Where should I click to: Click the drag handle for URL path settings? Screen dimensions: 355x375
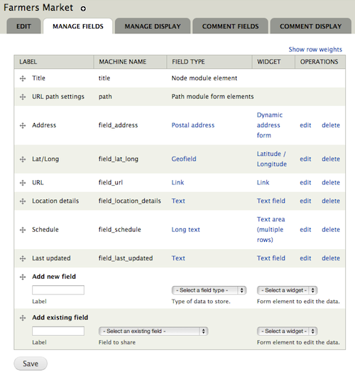click(x=23, y=97)
